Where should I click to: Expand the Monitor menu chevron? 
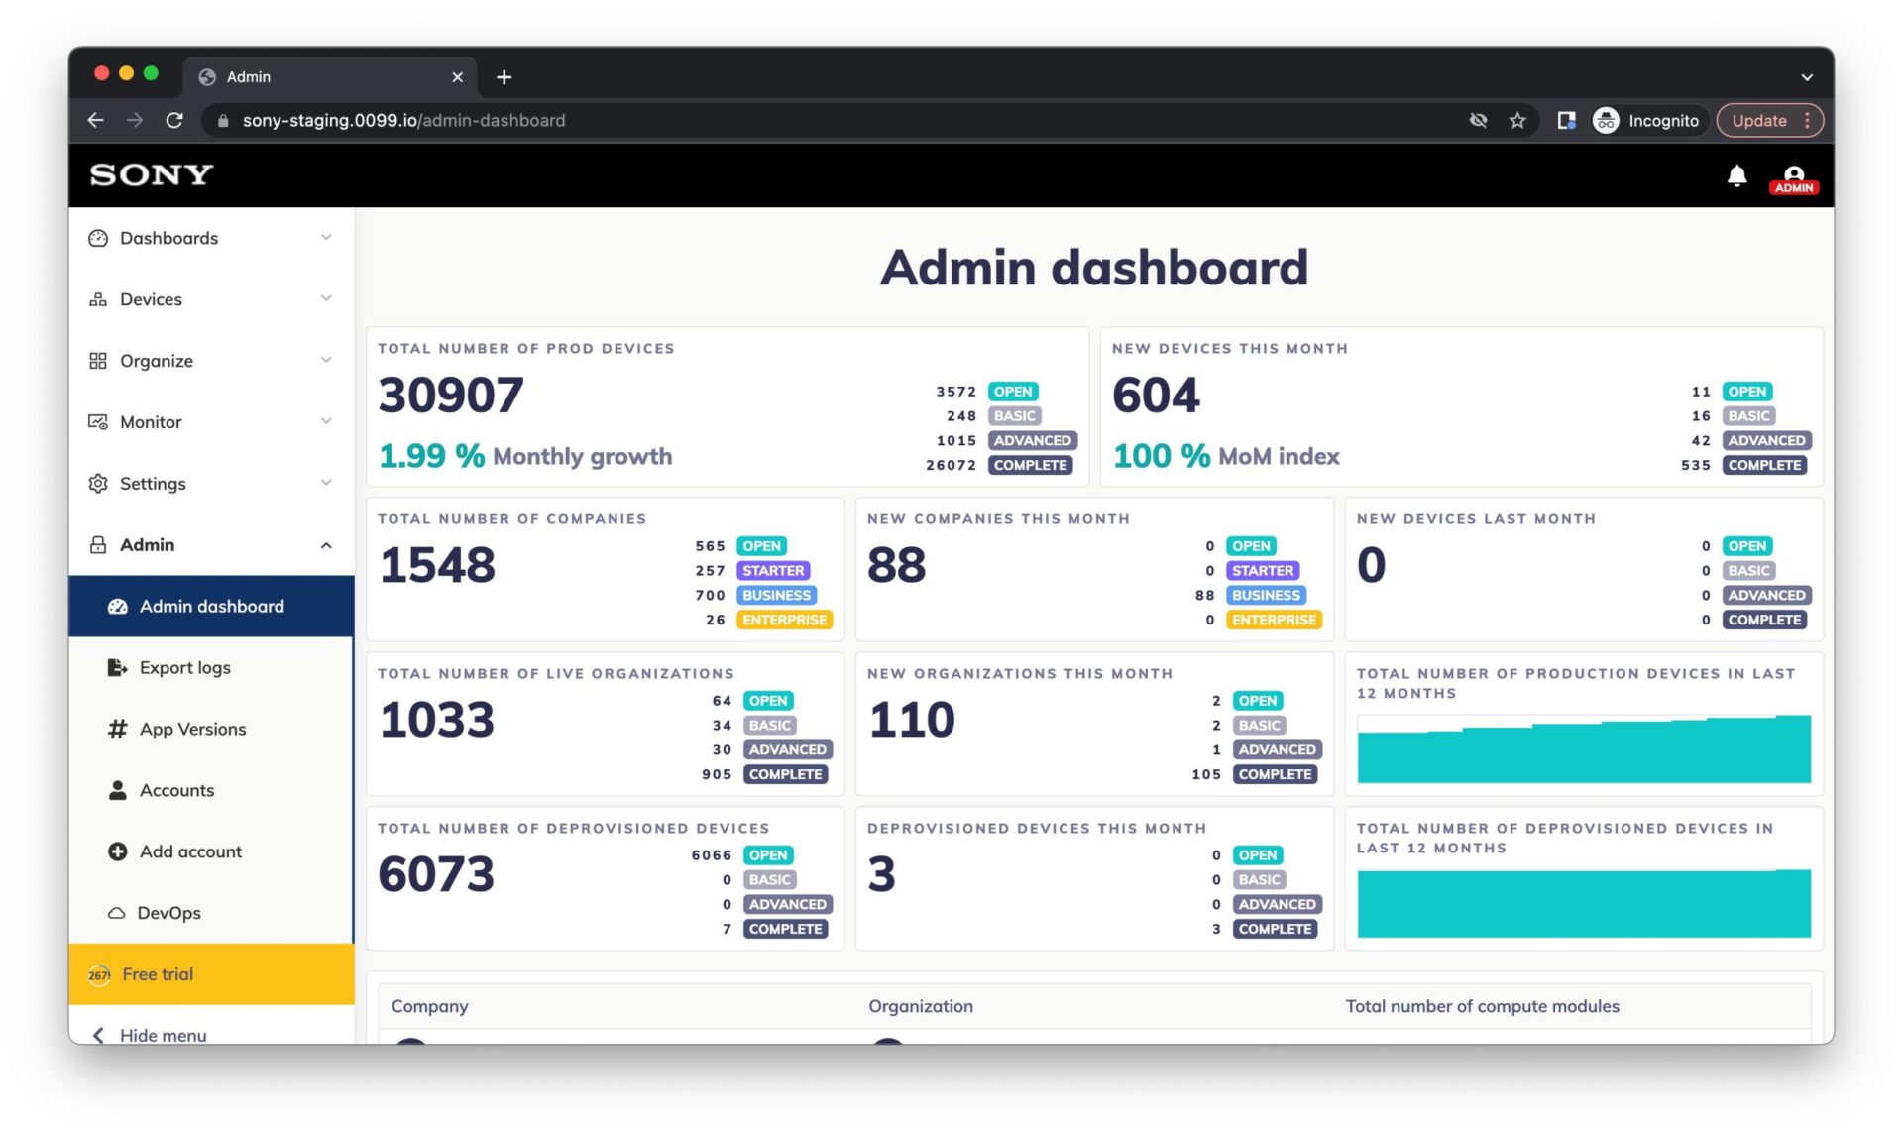click(x=325, y=422)
